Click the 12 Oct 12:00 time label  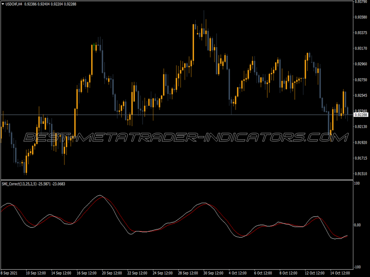click(x=314, y=273)
